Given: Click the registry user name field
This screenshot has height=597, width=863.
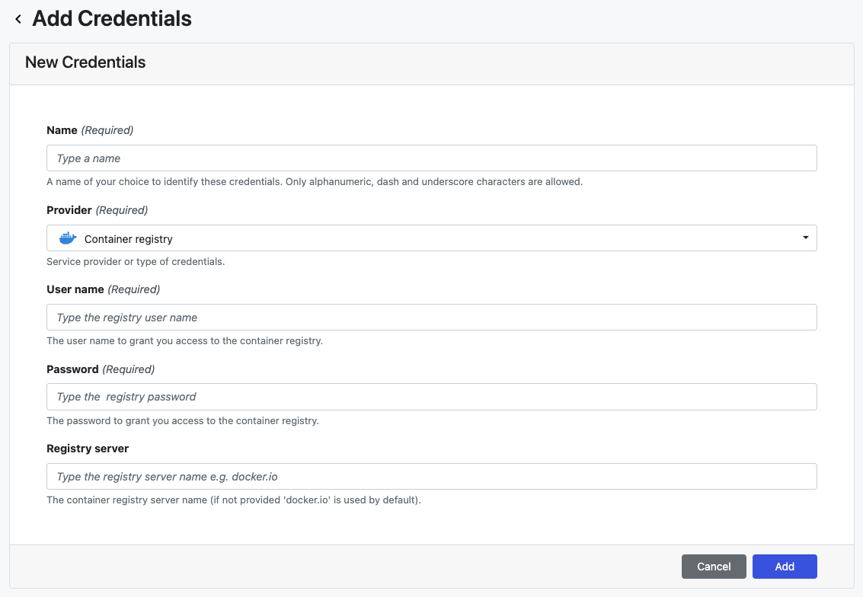Looking at the screenshot, I should pos(431,318).
